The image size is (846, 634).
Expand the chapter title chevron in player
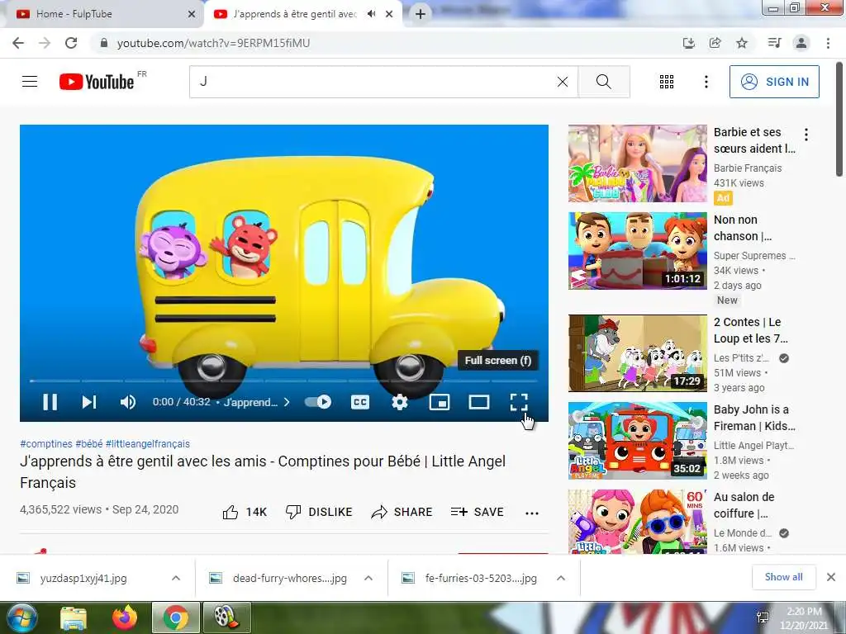pos(287,402)
